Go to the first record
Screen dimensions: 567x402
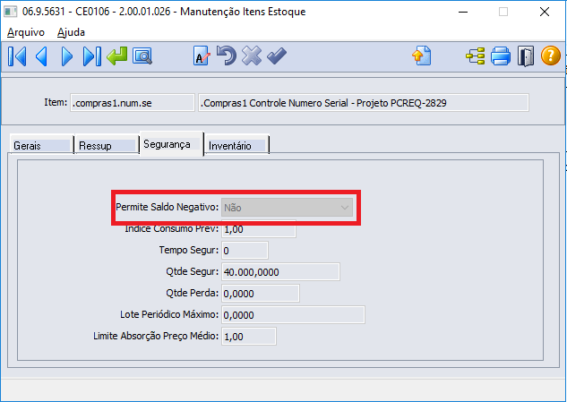[17, 56]
